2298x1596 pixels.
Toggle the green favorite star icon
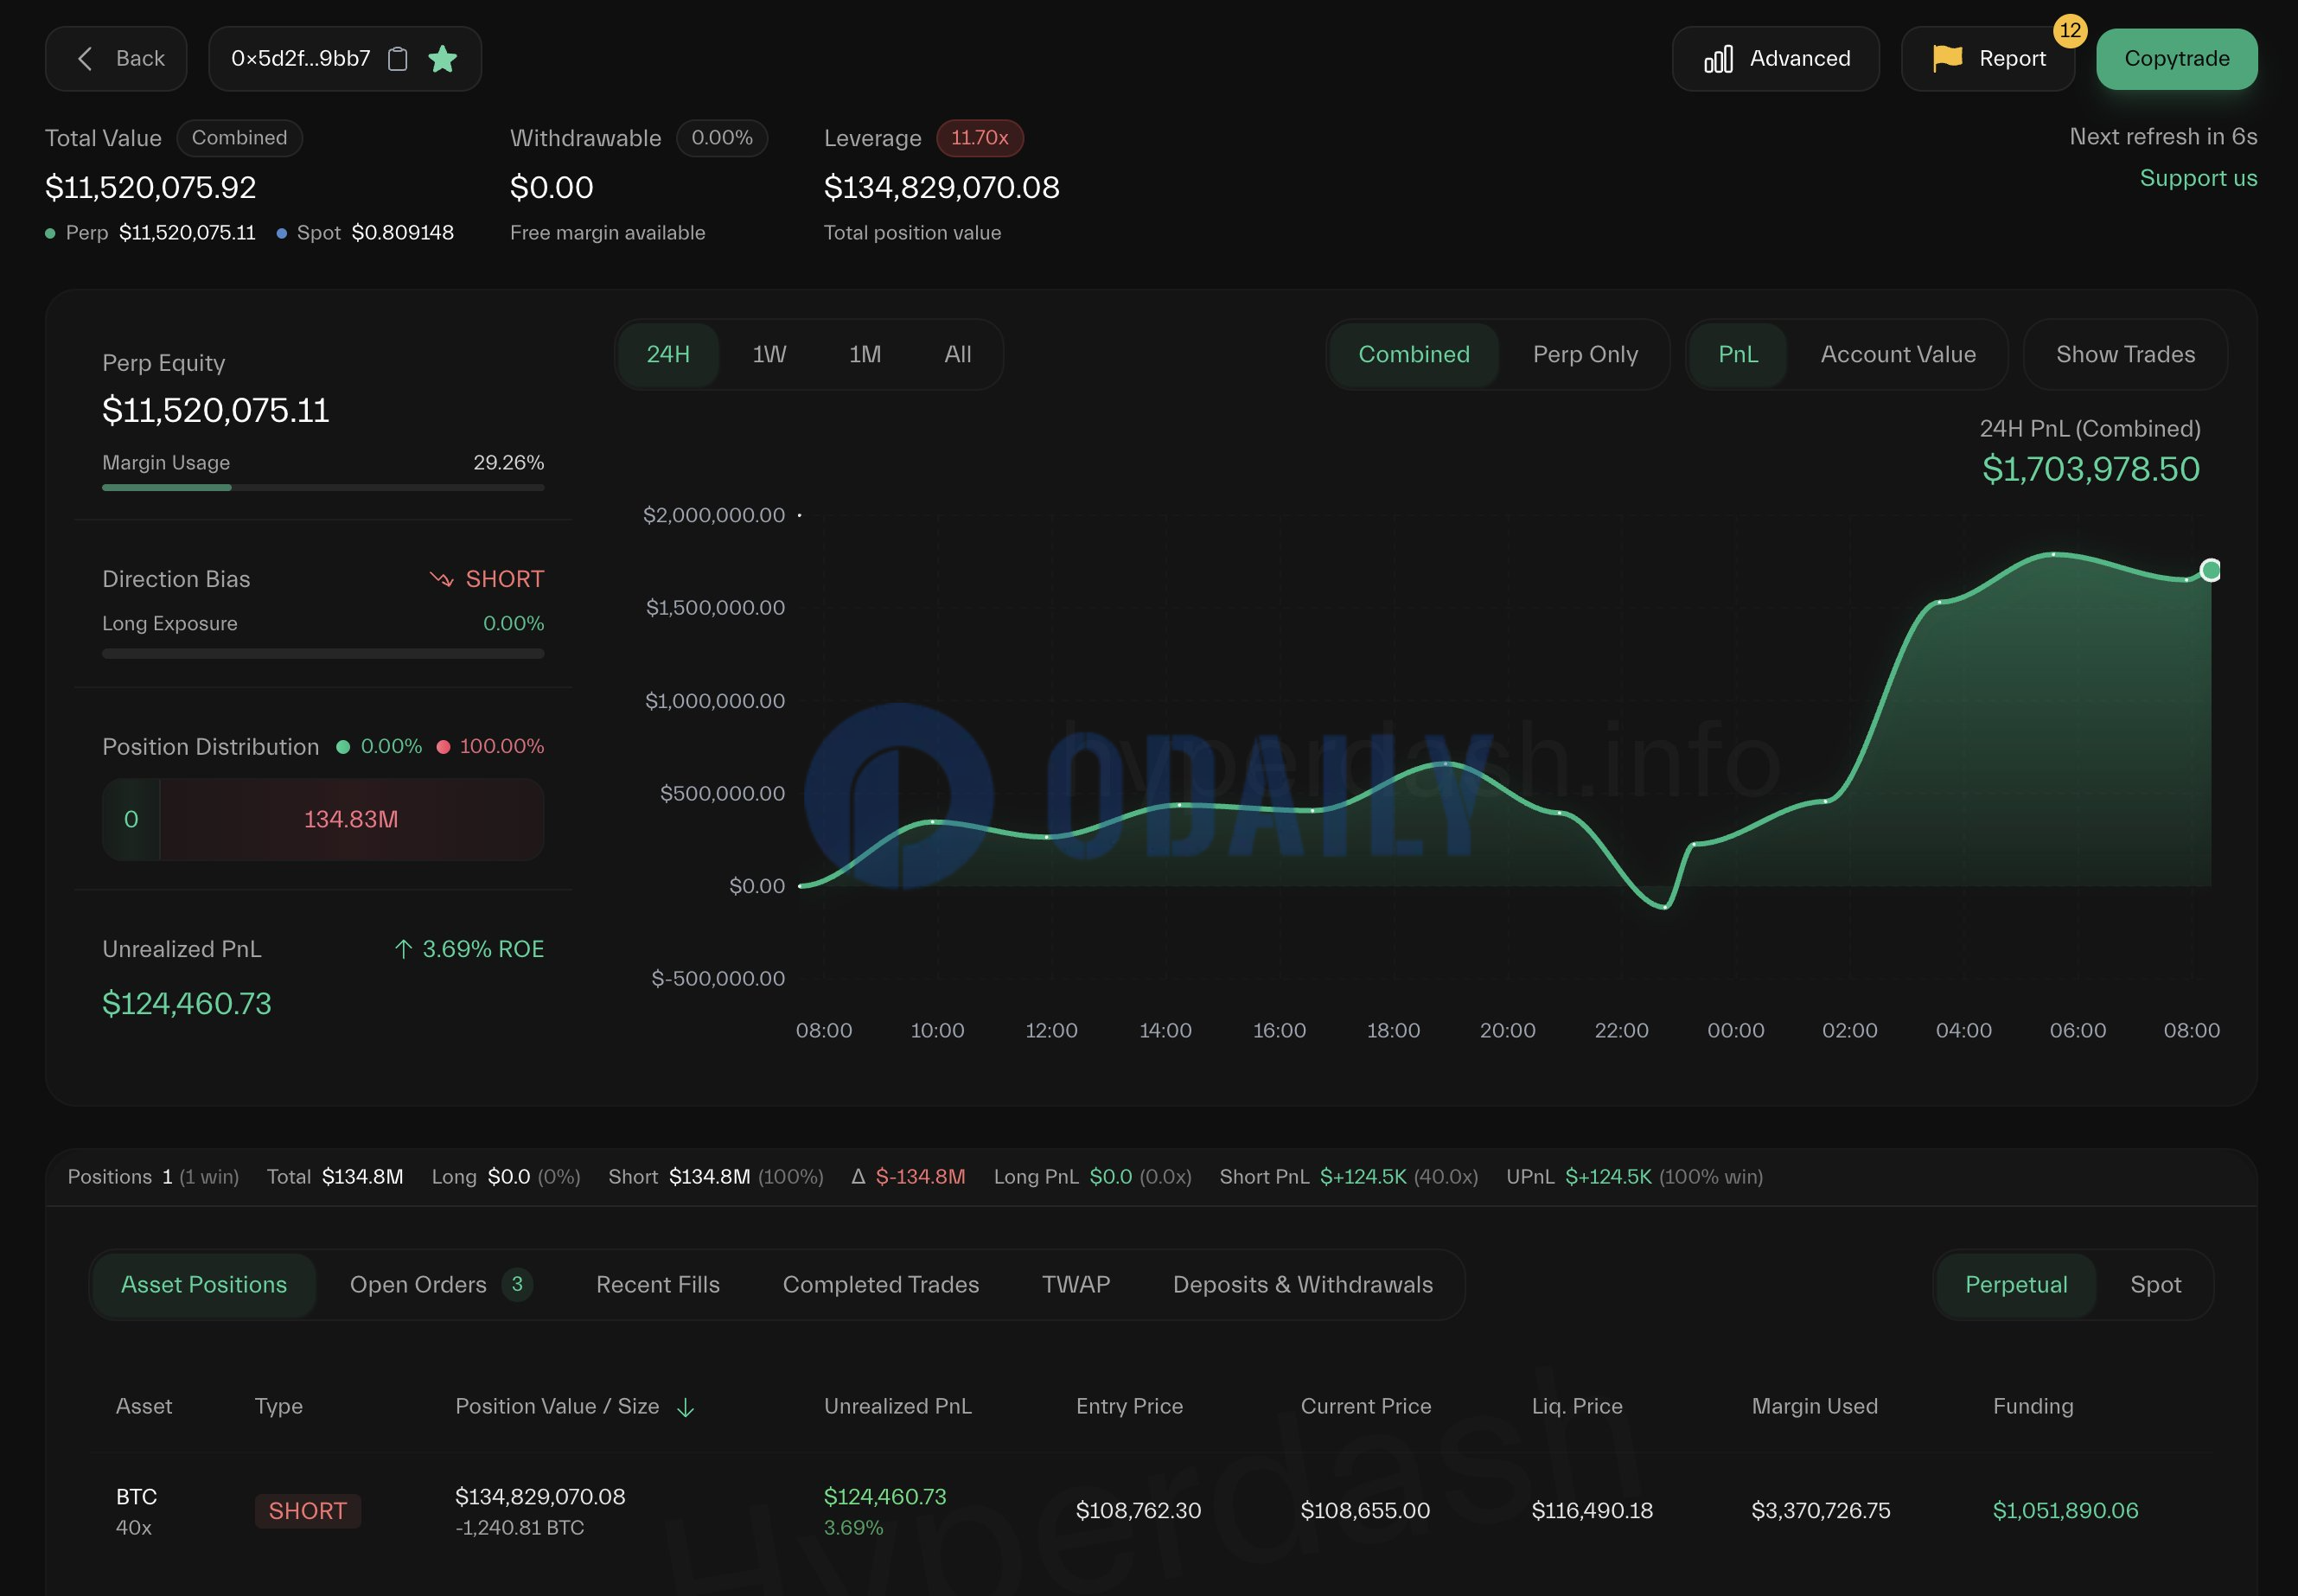(x=442, y=59)
